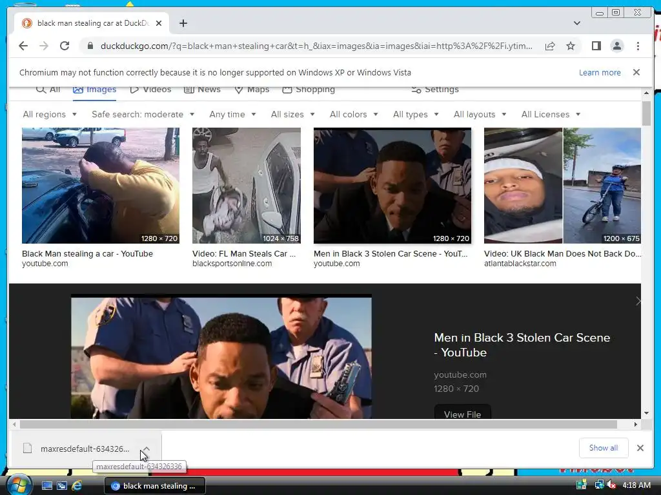Open the 'Black Man stealing a car' thumbnail
The height and width of the screenshot is (495, 661).
[100, 186]
